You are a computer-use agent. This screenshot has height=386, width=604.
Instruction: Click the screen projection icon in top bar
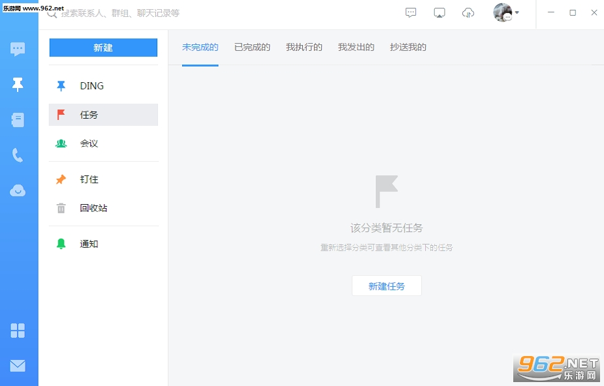439,13
